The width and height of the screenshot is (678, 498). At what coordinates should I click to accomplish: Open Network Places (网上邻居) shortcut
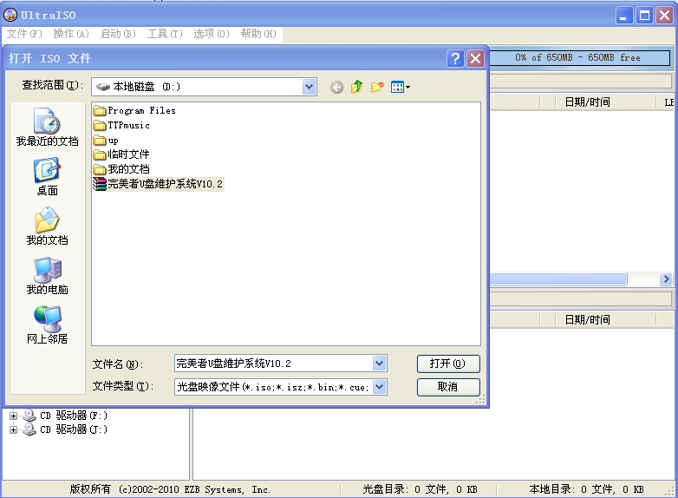click(x=47, y=325)
